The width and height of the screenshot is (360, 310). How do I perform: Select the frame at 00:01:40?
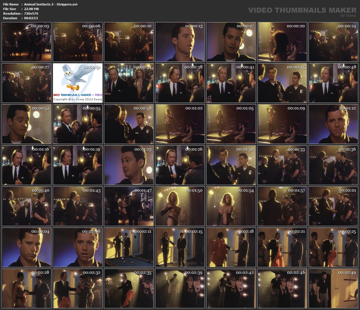pos(27,206)
